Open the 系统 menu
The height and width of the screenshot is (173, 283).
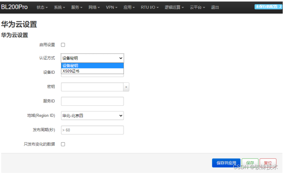59,8
